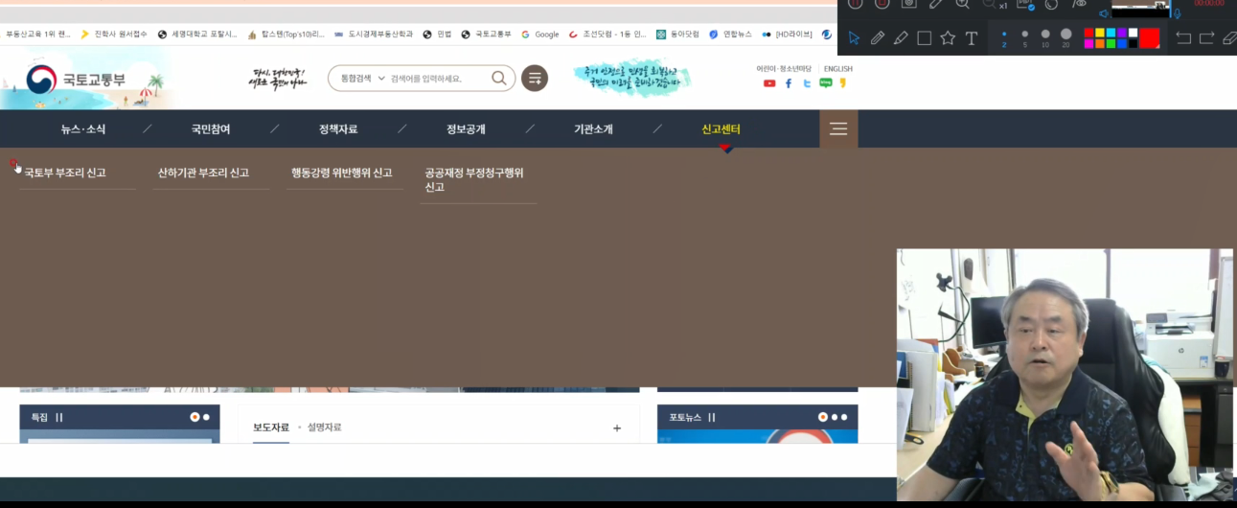Click the microphone icon in recorder

[x=1178, y=13]
